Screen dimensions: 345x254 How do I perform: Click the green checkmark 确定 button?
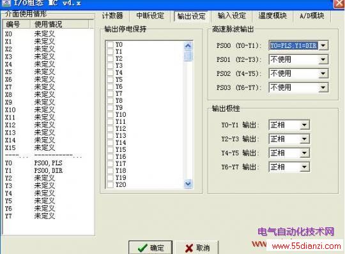click(150, 248)
